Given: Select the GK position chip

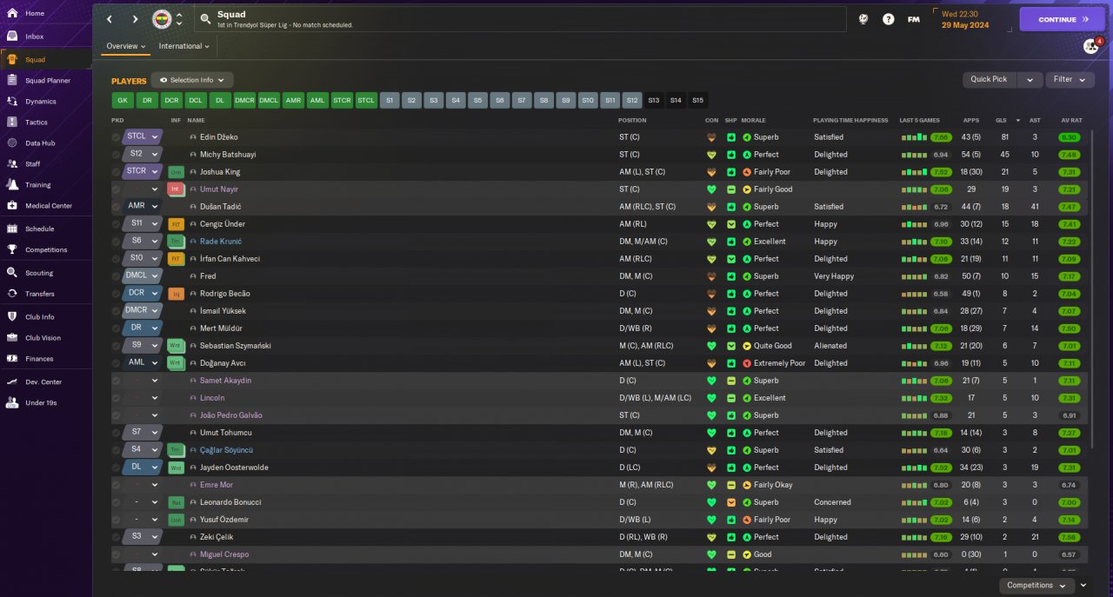Looking at the screenshot, I should click(x=123, y=101).
